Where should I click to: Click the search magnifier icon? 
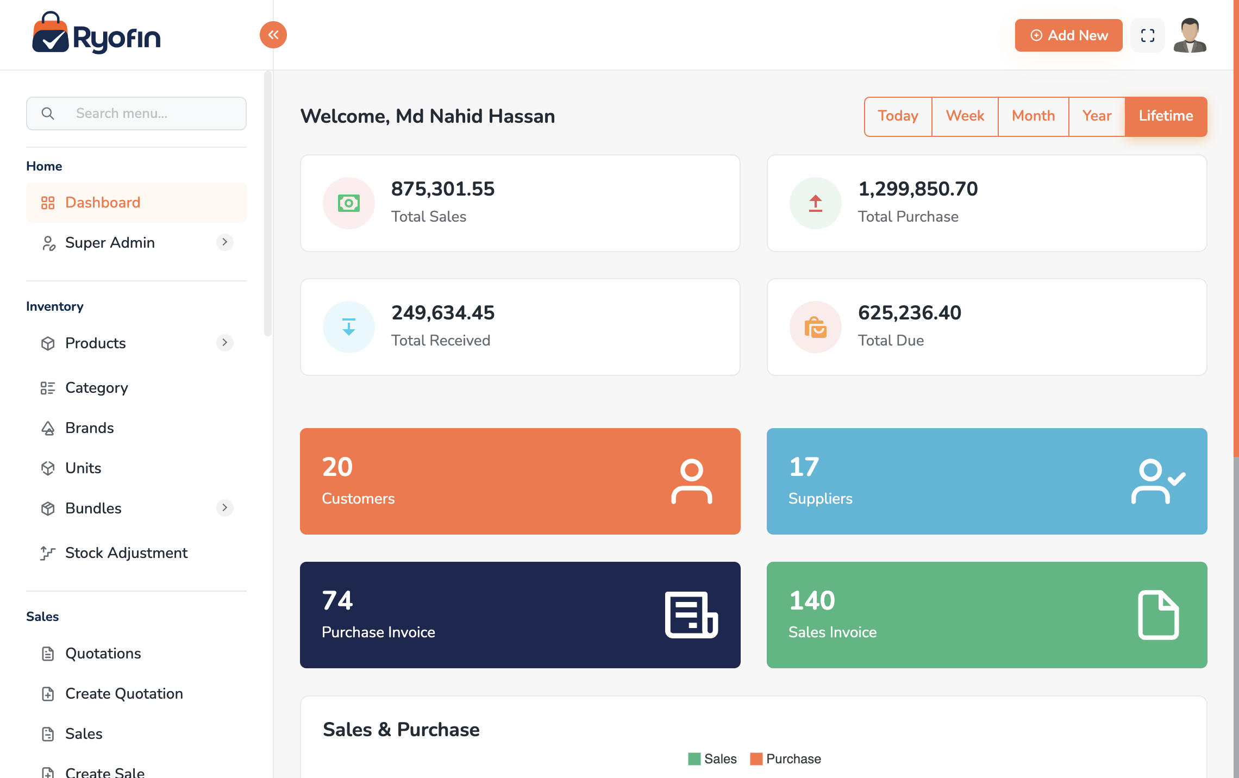point(48,114)
